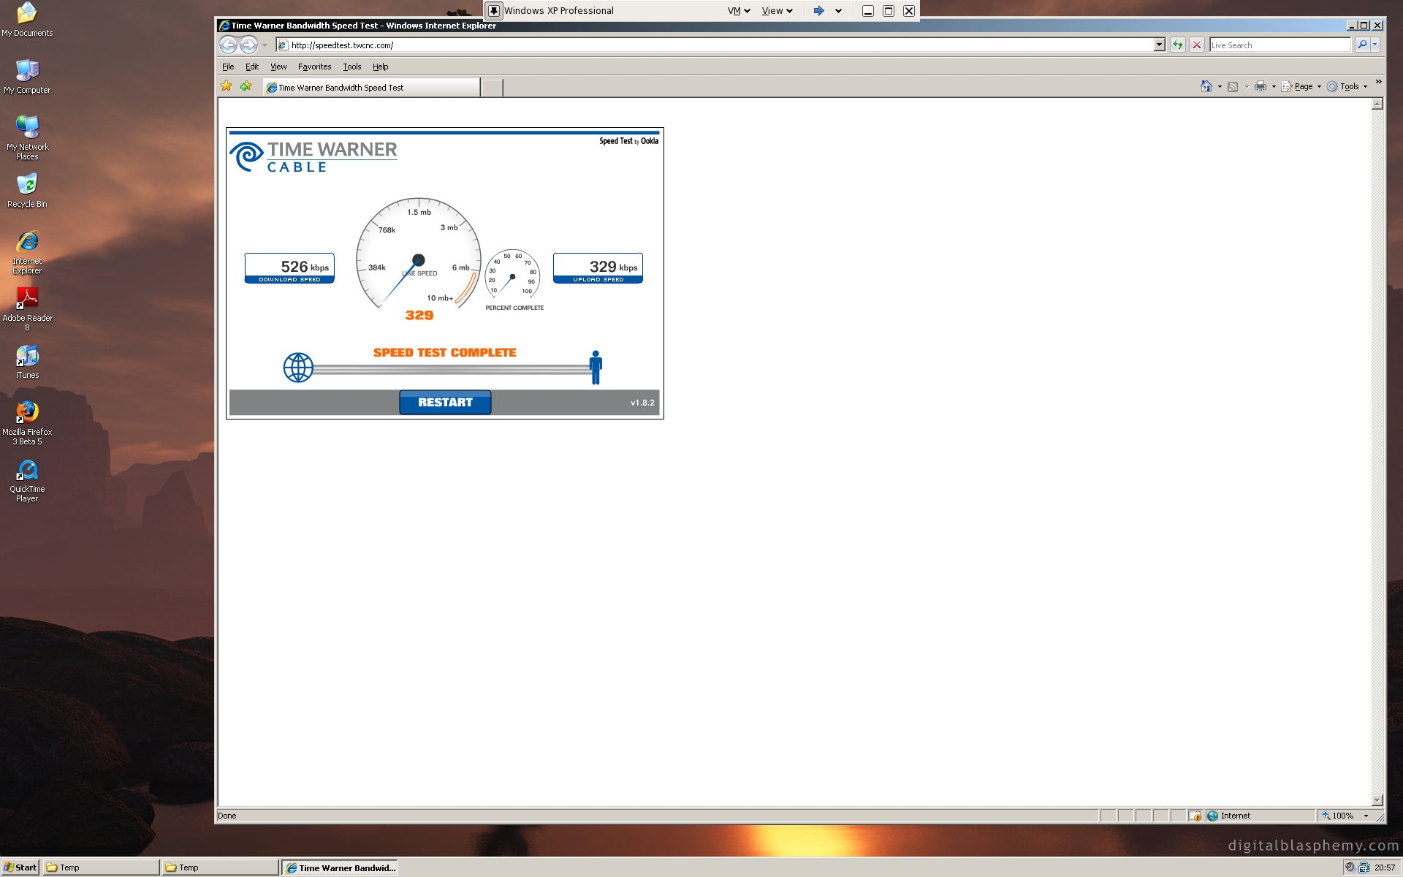Viewport: 1403px width, 877px height.
Task: Click the RSS feeds icon
Action: pyautogui.click(x=1233, y=87)
